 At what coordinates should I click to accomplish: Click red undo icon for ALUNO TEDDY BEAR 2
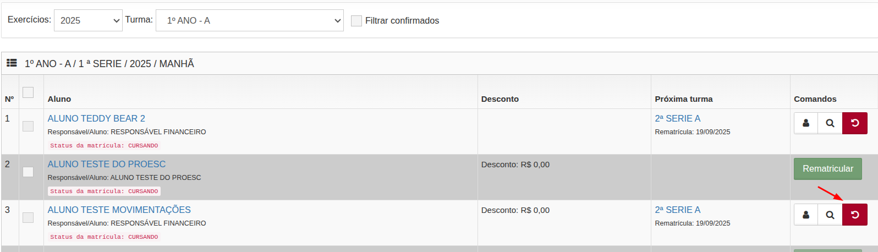[x=855, y=123]
